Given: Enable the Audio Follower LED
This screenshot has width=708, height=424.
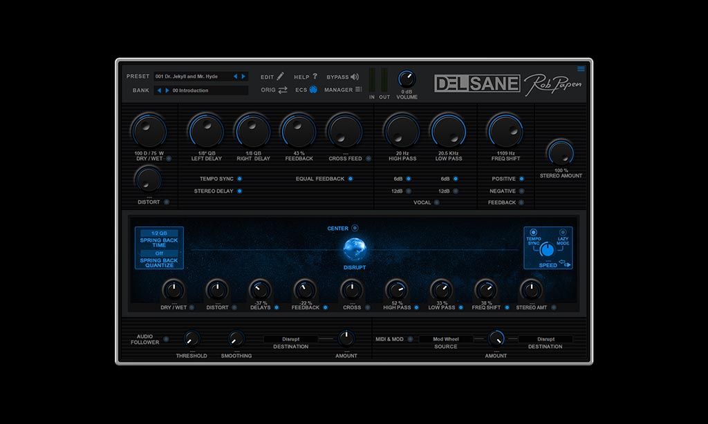Looking at the screenshot, I should 166,339.
